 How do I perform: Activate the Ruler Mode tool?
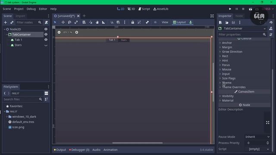103,22
